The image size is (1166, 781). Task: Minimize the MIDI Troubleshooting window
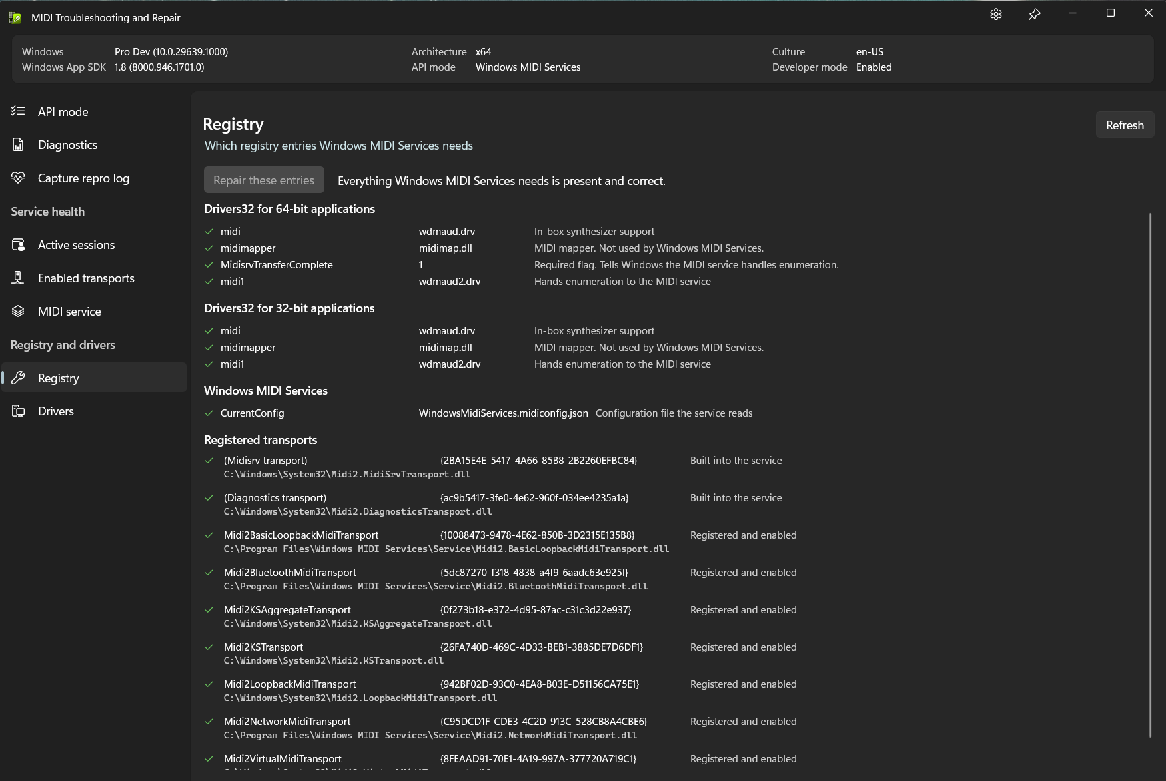[x=1073, y=13]
